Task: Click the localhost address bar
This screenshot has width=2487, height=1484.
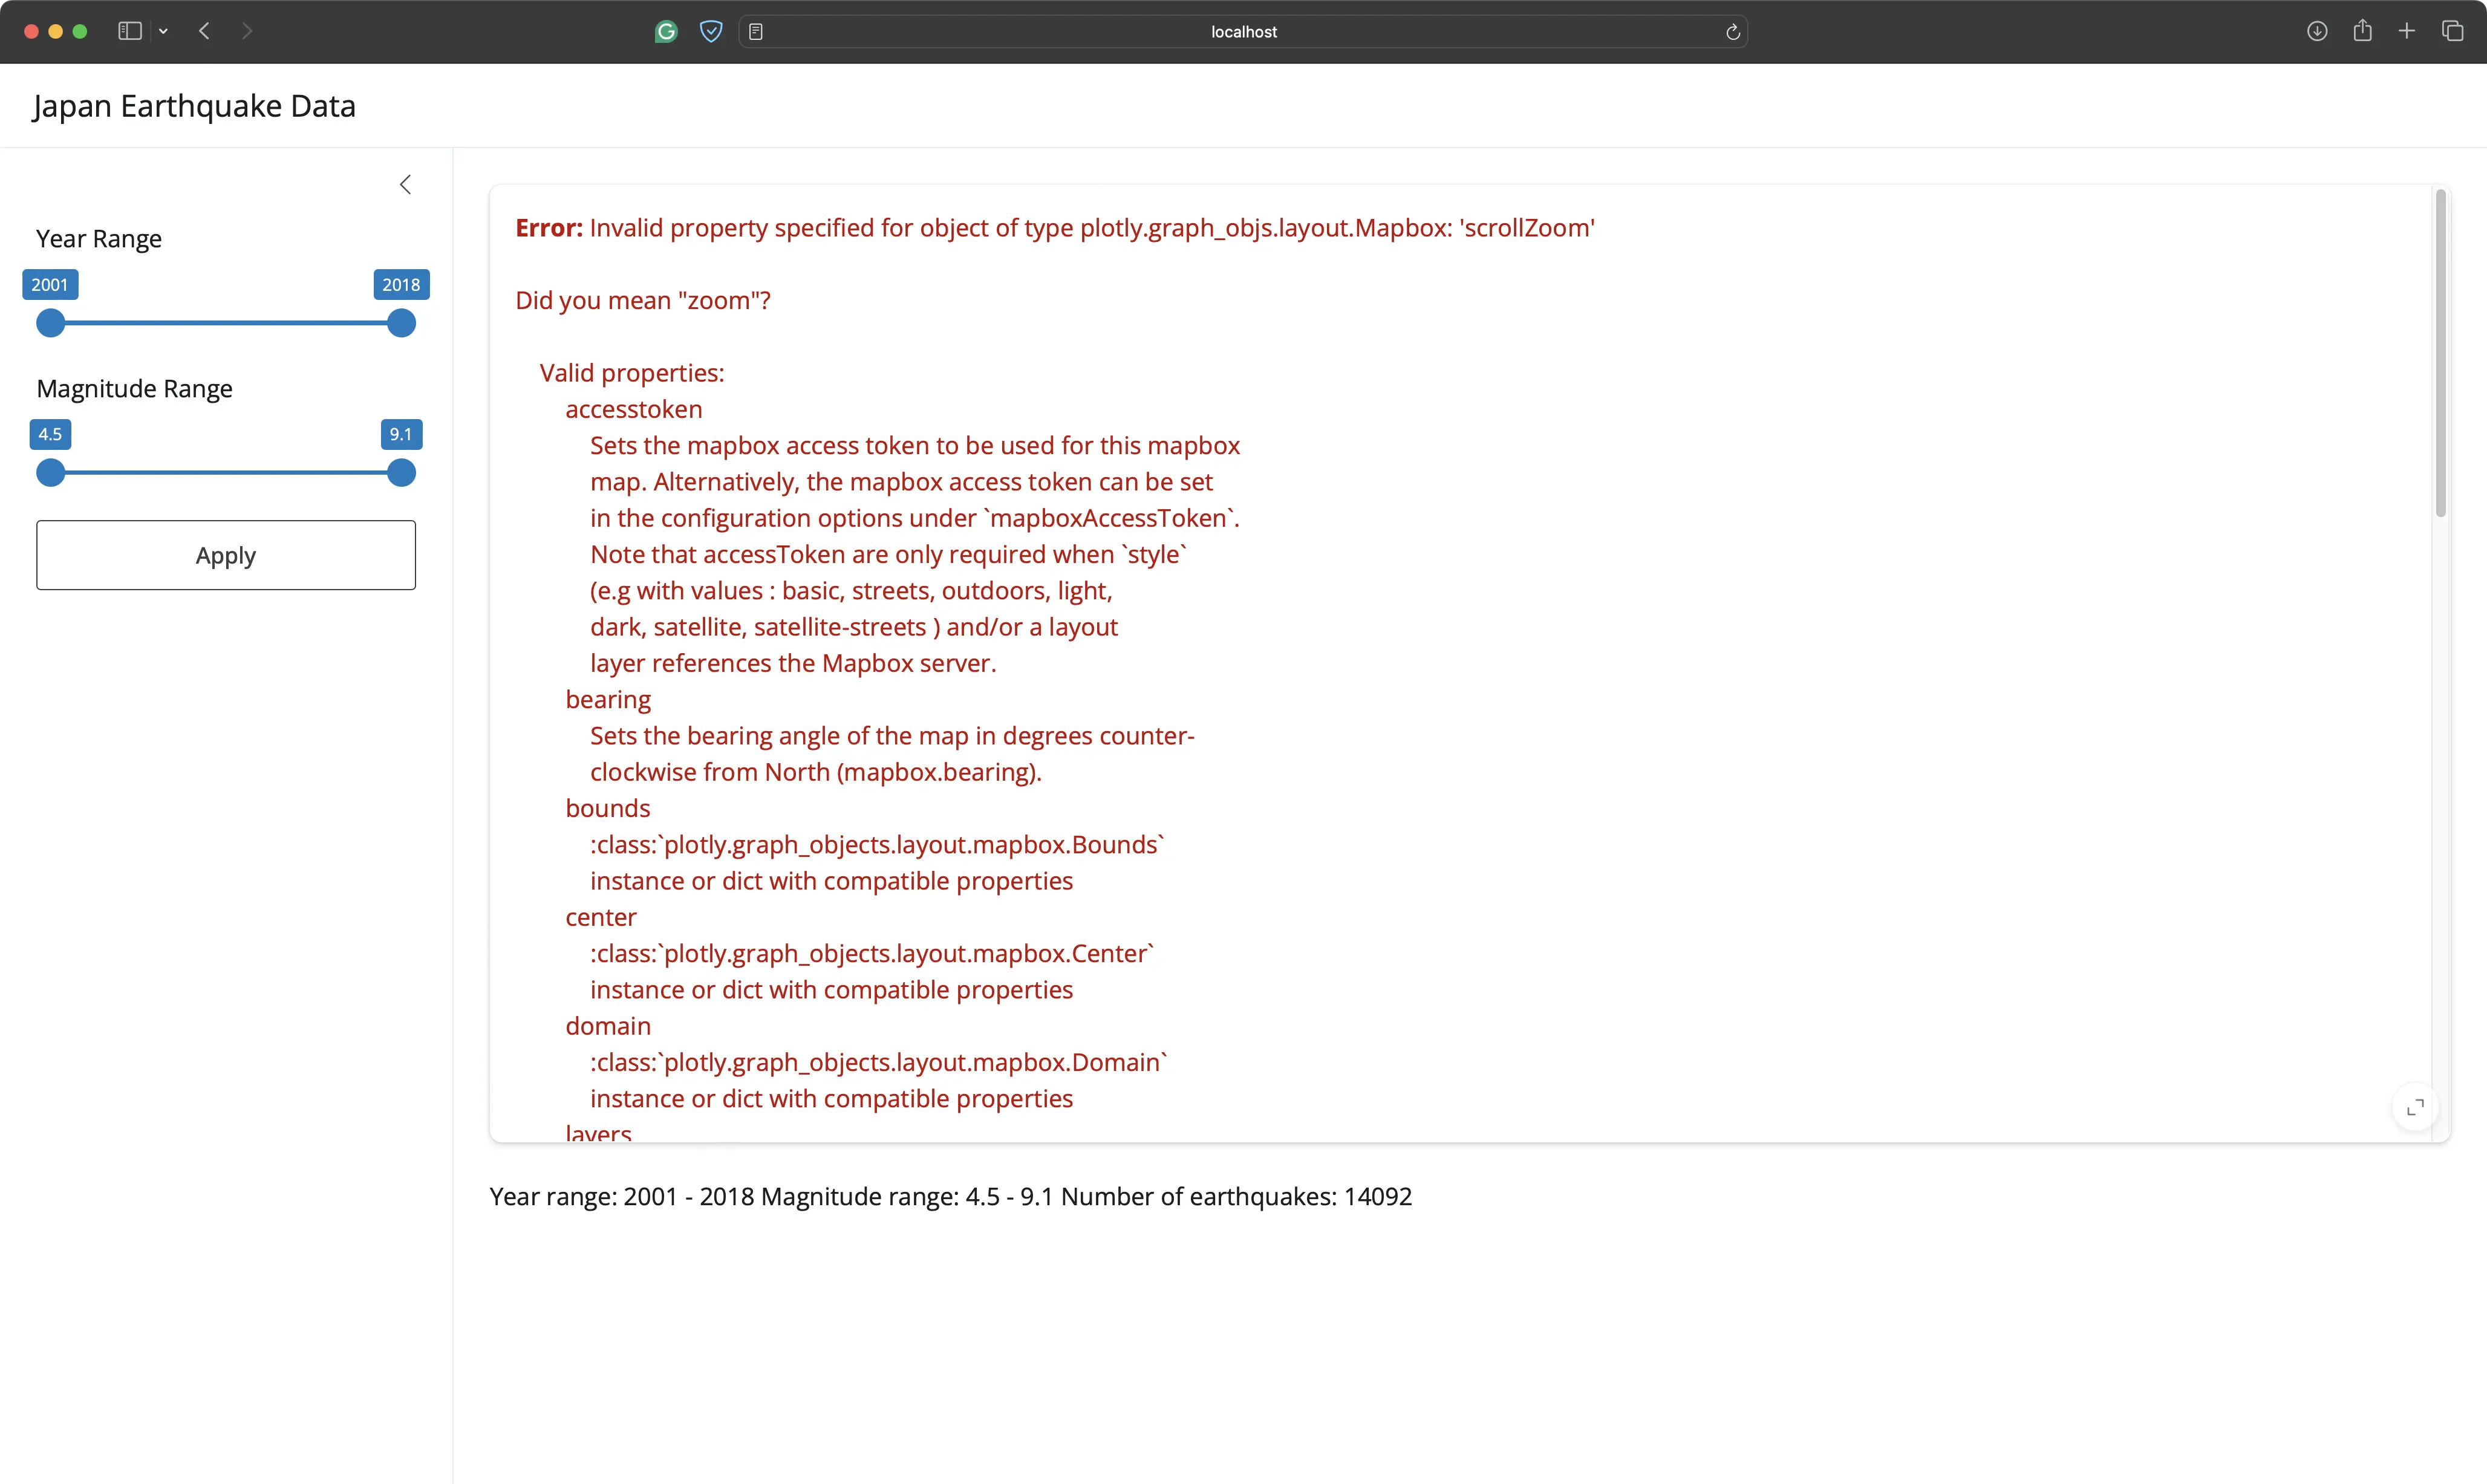Action: click(1243, 32)
